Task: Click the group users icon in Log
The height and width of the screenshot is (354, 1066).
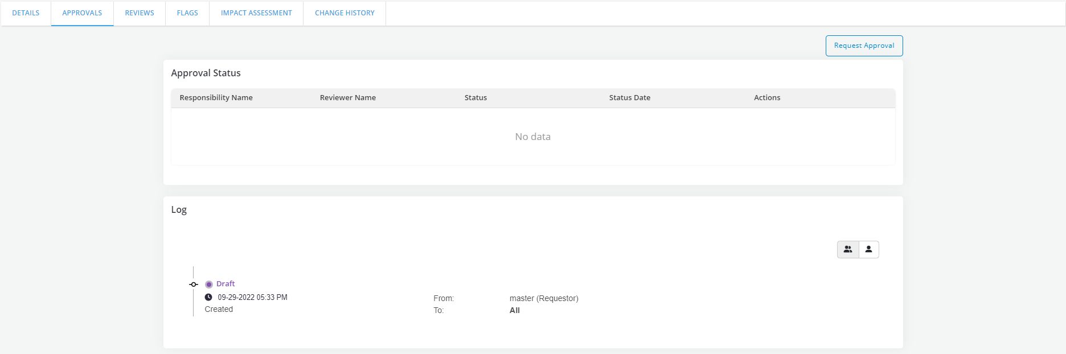Action: (x=848, y=249)
